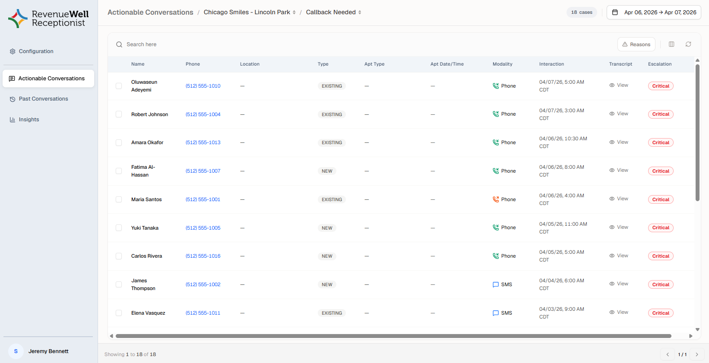Click the Critical badge for Yuki Tanaka
The height and width of the screenshot is (363, 709).
tap(661, 228)
